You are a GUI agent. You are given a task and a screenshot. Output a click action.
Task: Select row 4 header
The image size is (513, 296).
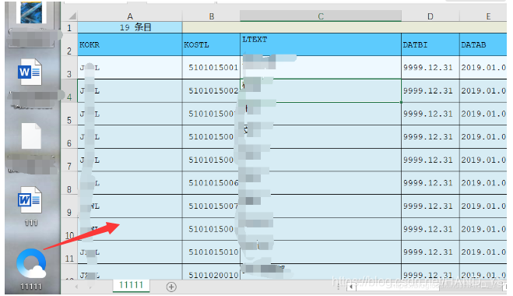69,90
